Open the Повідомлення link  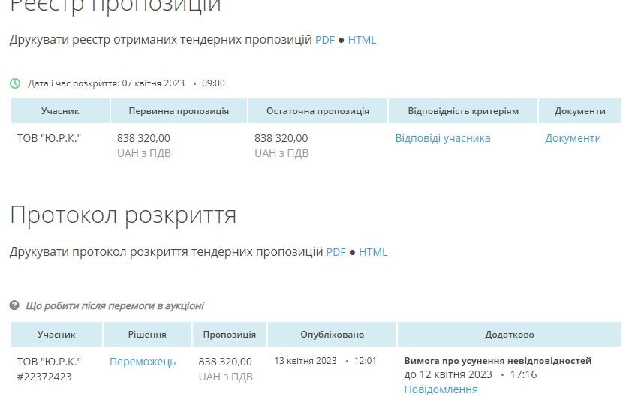pyautogui.click(x=441, y=389)
